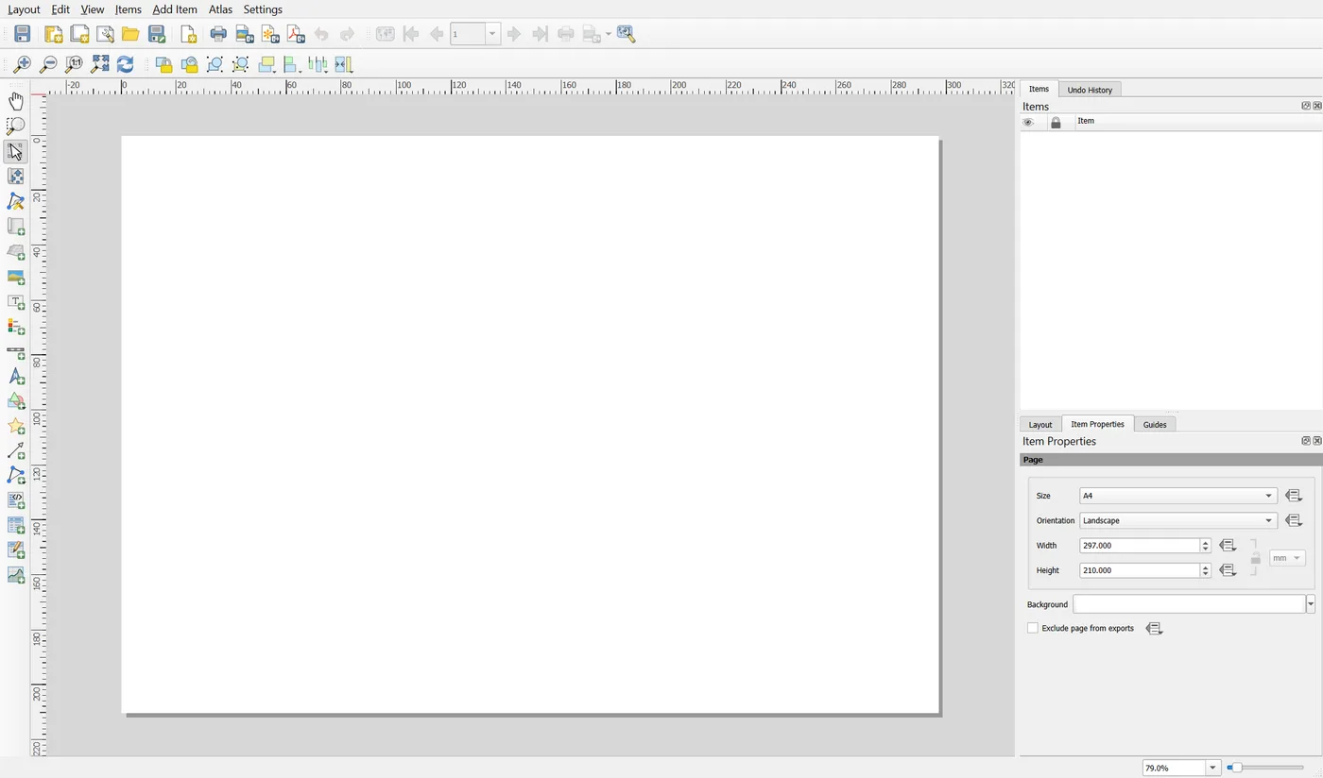Click the data-defined override for Size
The image size is (1323, 778).
click(x=1294, y=496)
